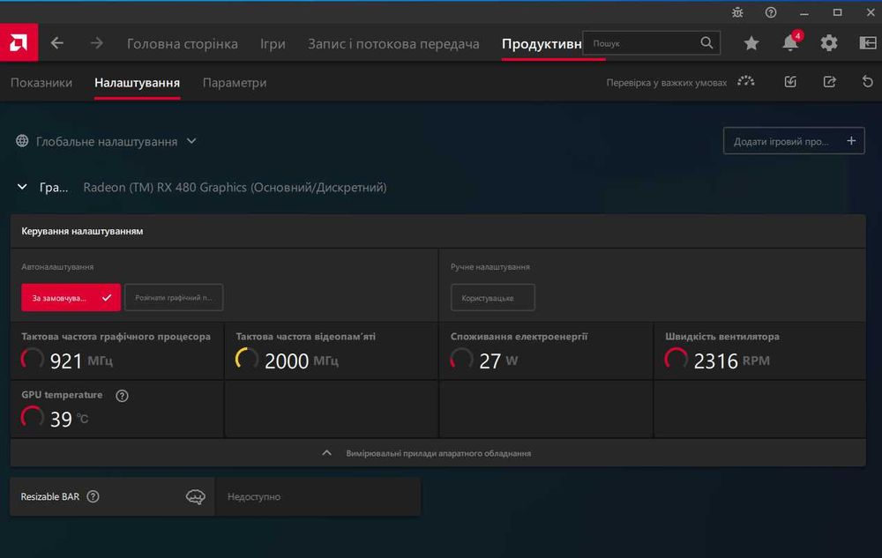Click Resizable BAR help icon

tap(93, 496)
